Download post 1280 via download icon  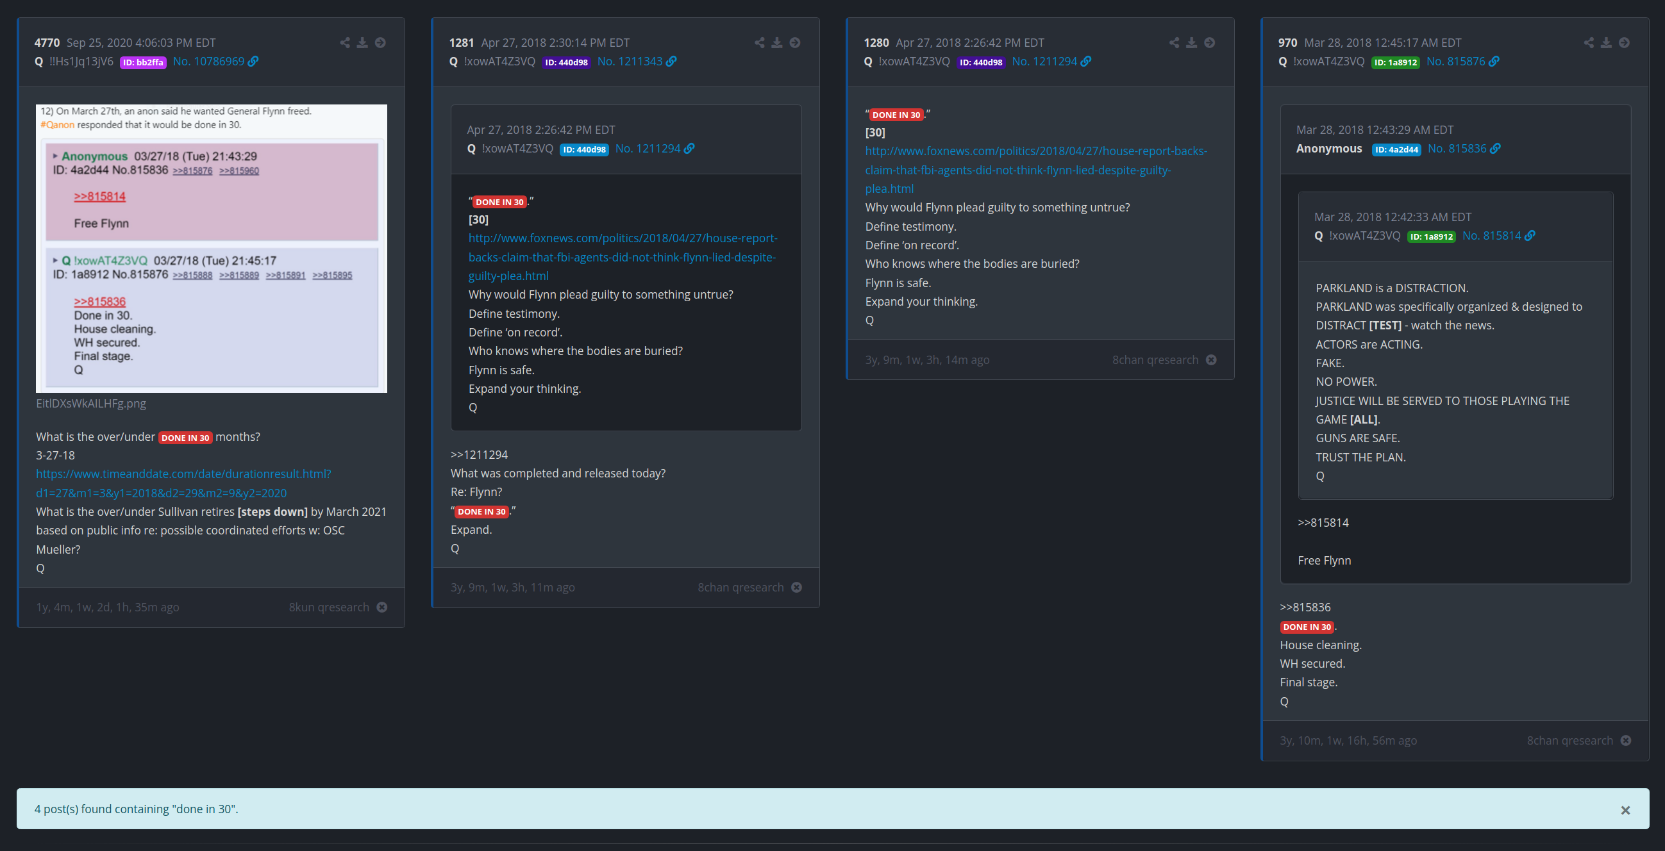tap(1191, 43)
